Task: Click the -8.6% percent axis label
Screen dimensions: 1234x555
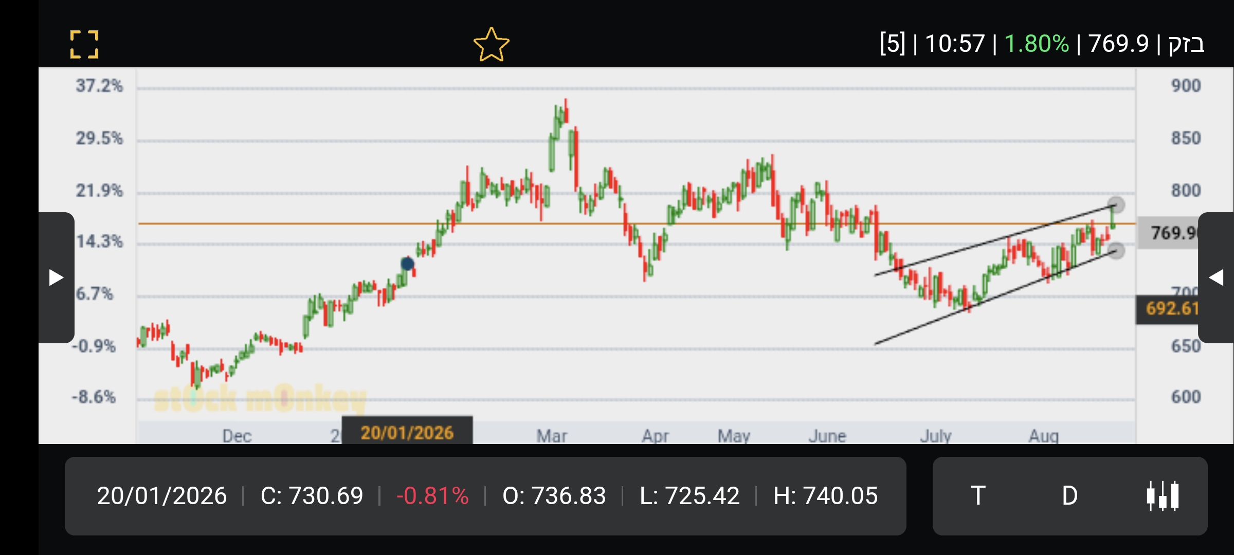Action: pyautogui.click(x=94, y=397)
